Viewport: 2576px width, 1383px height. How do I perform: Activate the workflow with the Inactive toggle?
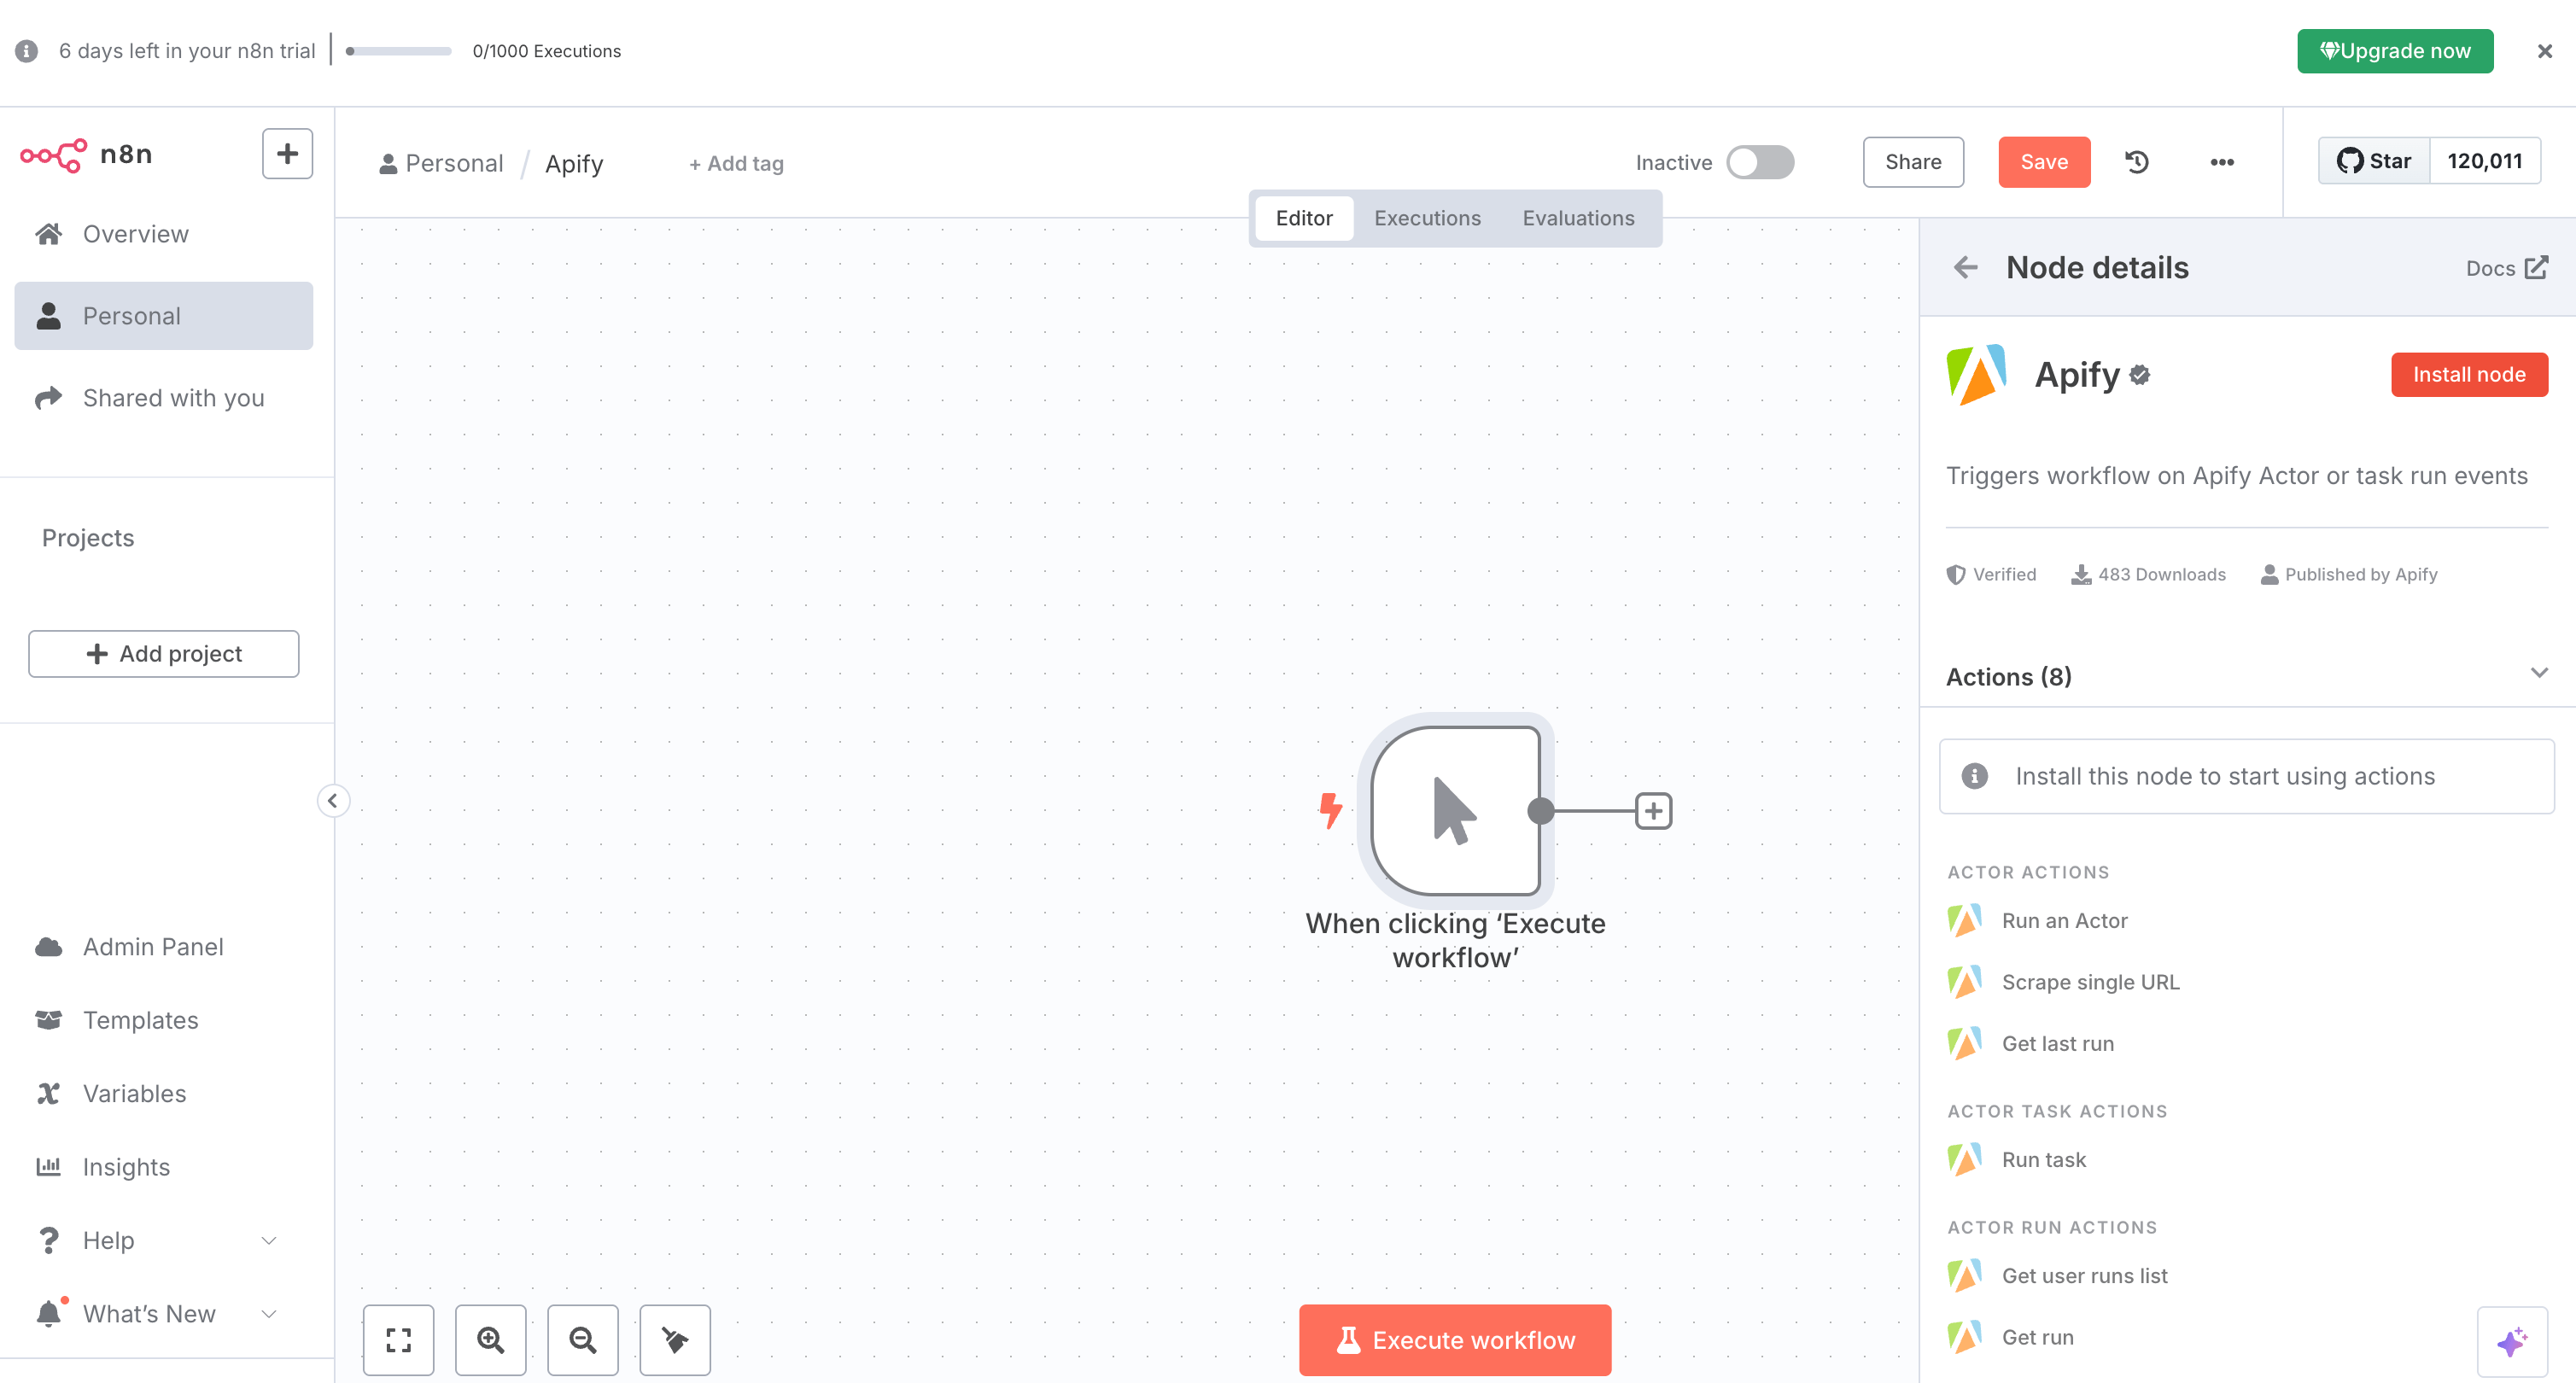click(1760, 161)
